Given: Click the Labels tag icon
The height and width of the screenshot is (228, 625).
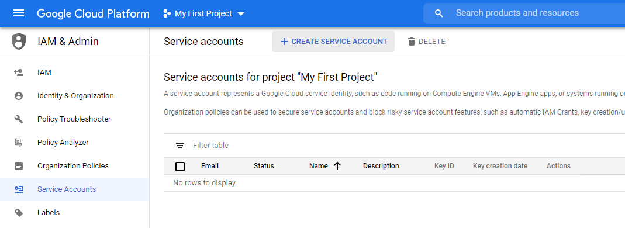Looking at the screenshot, I should tap(19, 212).
